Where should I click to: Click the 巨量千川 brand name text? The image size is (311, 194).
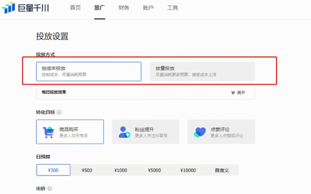(33, 8)
